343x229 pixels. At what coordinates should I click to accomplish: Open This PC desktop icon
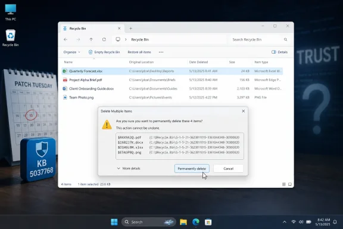(11, 13)
